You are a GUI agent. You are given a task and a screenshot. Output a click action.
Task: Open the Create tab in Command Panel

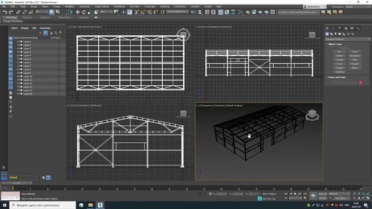point(327,28)
